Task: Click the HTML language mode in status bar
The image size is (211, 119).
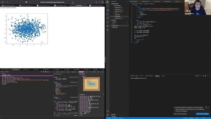Action: (203, 118)
